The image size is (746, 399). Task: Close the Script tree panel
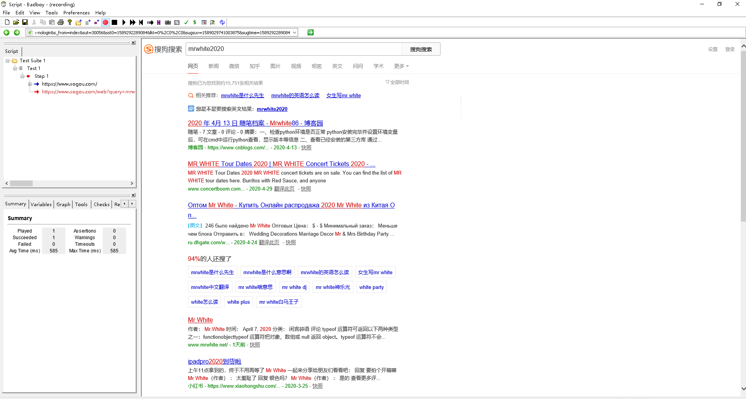point(133,43)
